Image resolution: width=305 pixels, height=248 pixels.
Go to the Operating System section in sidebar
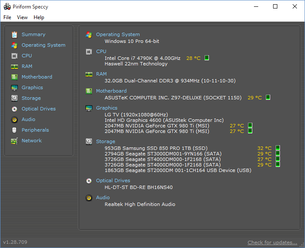(x=43, y=45)
